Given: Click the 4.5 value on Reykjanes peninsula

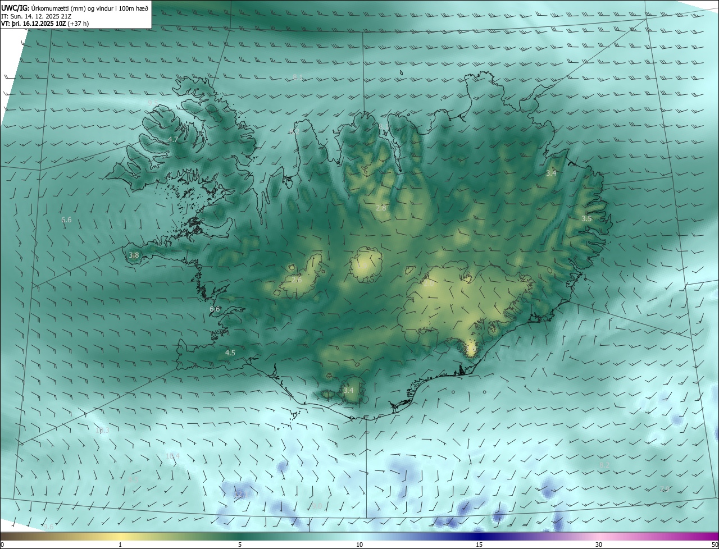Looking at the screenshot, I should click(x=230, y=353).
